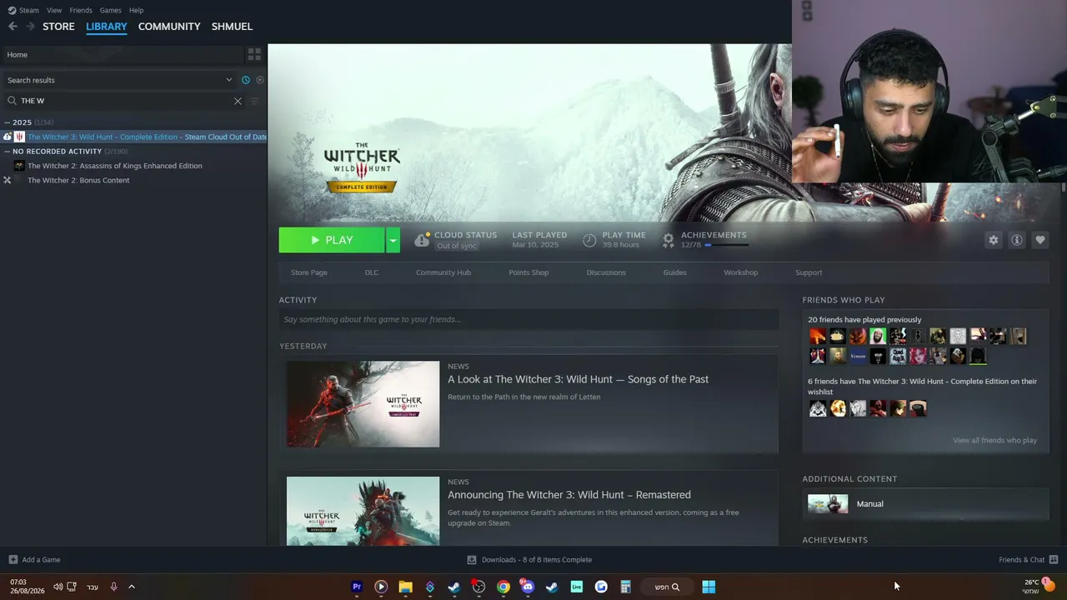Open game settings gear
This screenshot has width=1067, height=600.
(993, 240)
